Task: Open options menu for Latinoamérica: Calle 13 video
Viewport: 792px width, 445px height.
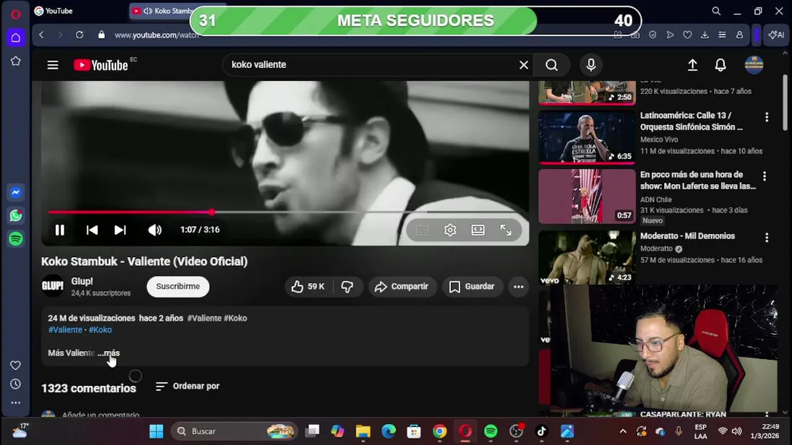Action: (x=767, y=117)
